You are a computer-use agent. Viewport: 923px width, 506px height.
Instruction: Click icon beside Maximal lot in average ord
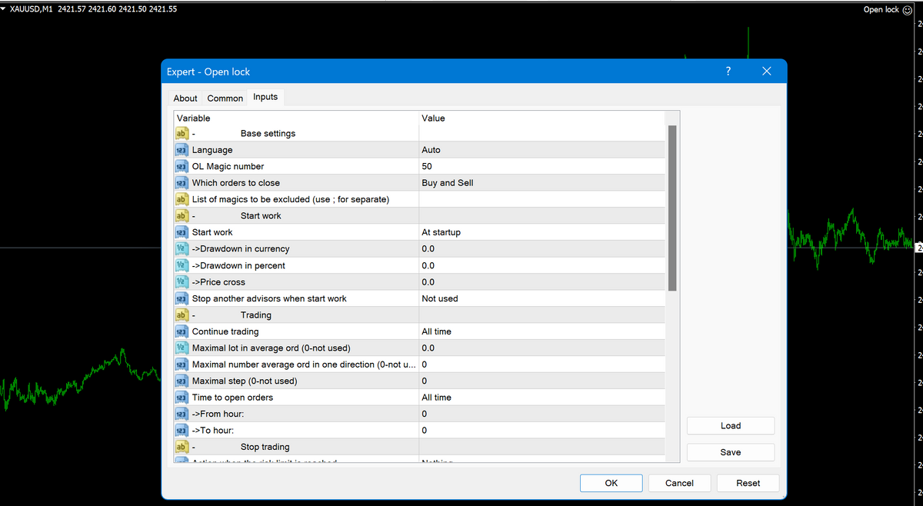point(182,348)
